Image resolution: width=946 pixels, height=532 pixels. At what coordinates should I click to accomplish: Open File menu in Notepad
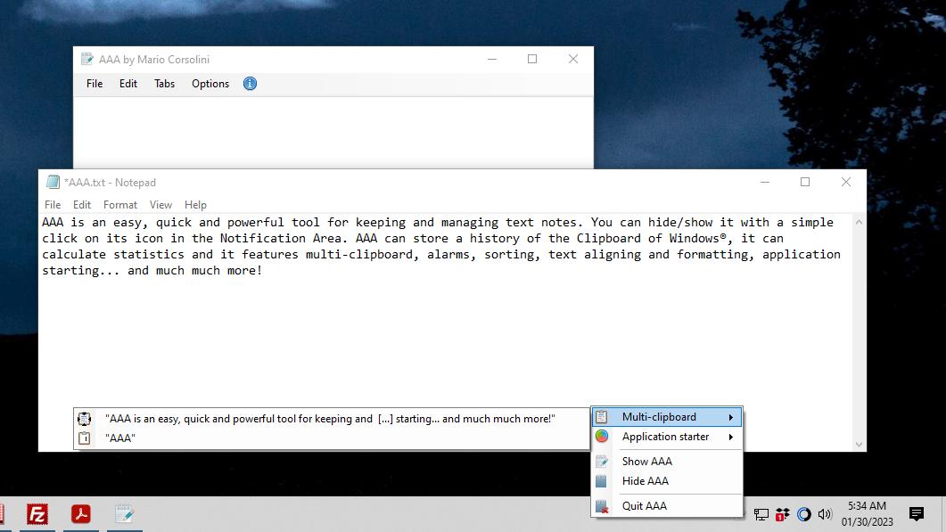53,205
